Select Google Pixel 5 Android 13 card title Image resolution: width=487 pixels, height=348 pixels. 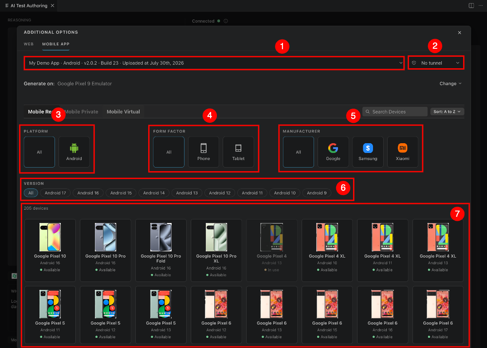pos(161,323)
